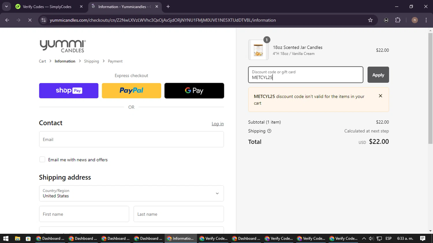Click the quantity badge on candle thumbnail

[267, 40]
